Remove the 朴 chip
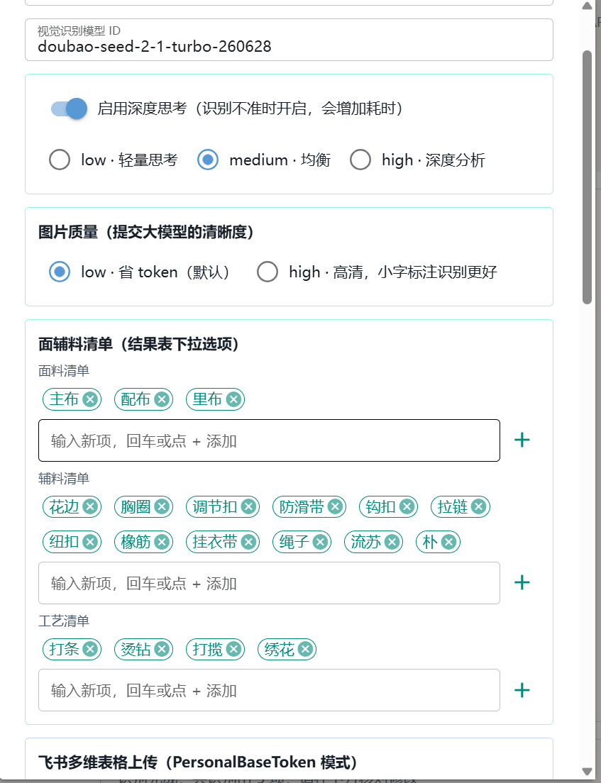Screen dimensions: 601x783 (x=448, y=542)
